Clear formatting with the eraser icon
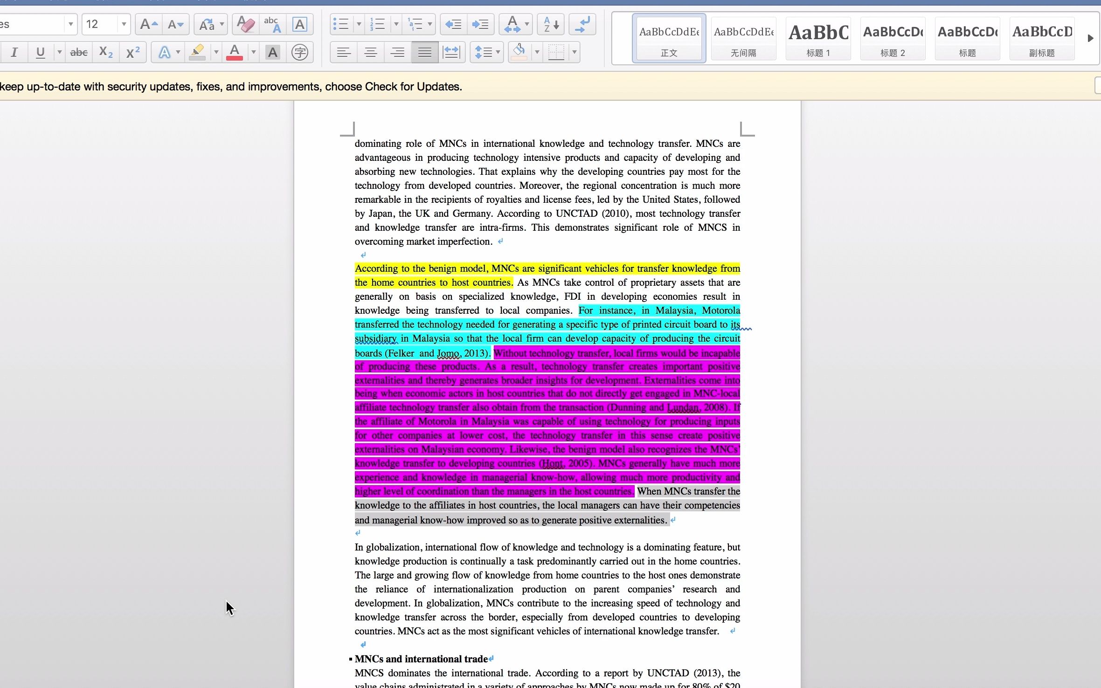The height and width of the screenshot is (688, 1101). tap(245, 24)
